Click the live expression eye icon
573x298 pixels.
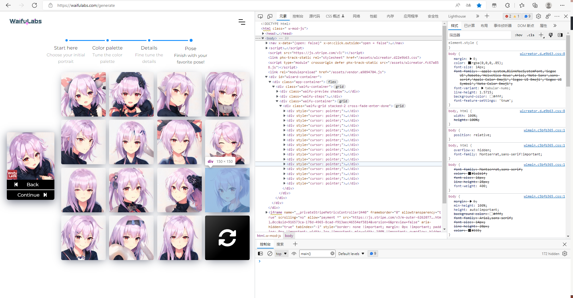point(294,254)
